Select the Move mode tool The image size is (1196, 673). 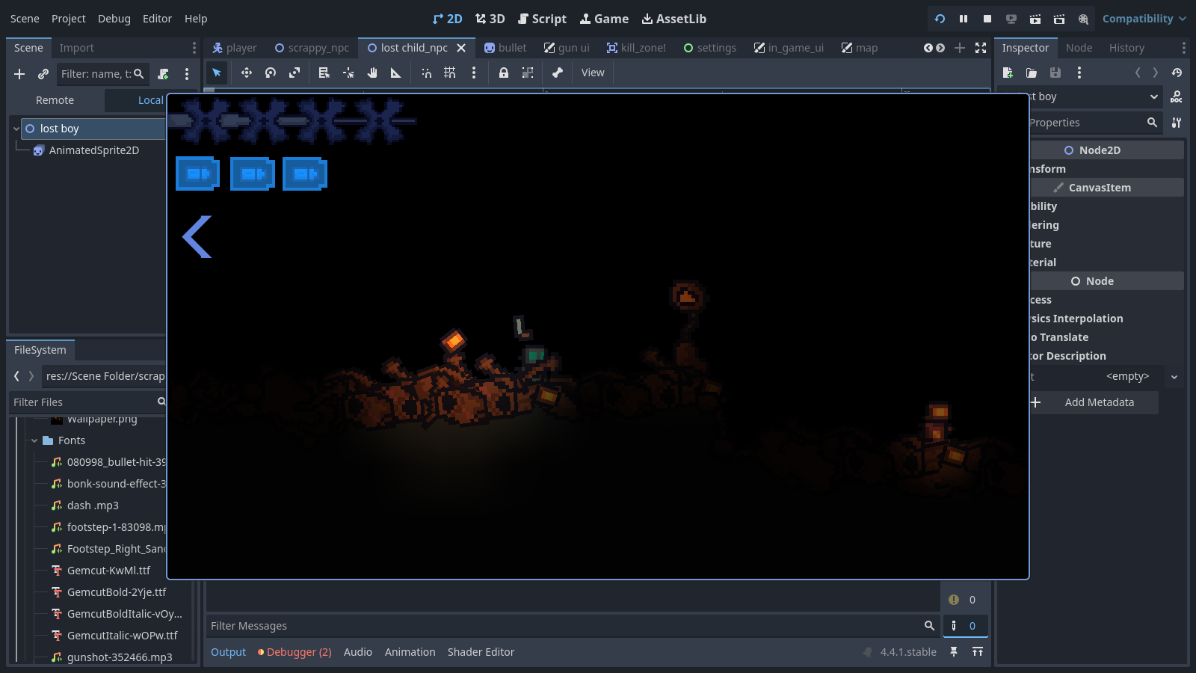coord(246,73)
